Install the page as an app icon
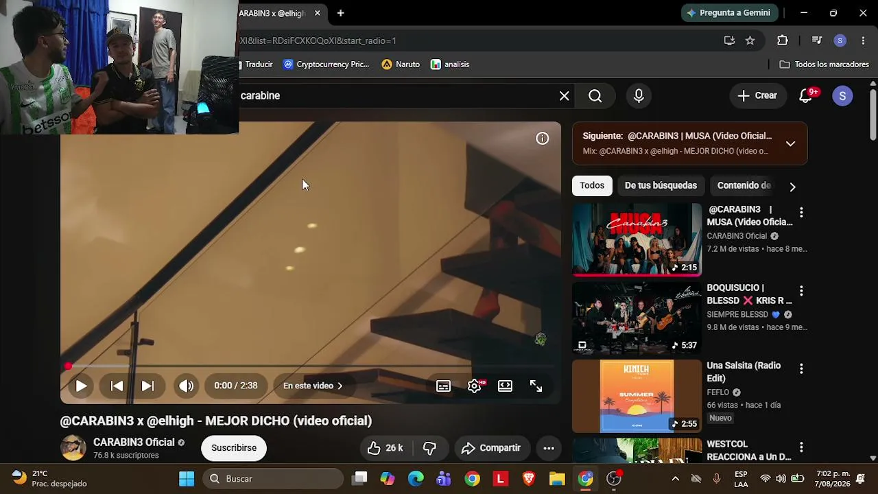Viewport: 878px width, 494px height. [729, 40]
